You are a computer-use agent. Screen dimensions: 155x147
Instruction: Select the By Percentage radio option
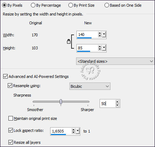click(46, 5)
